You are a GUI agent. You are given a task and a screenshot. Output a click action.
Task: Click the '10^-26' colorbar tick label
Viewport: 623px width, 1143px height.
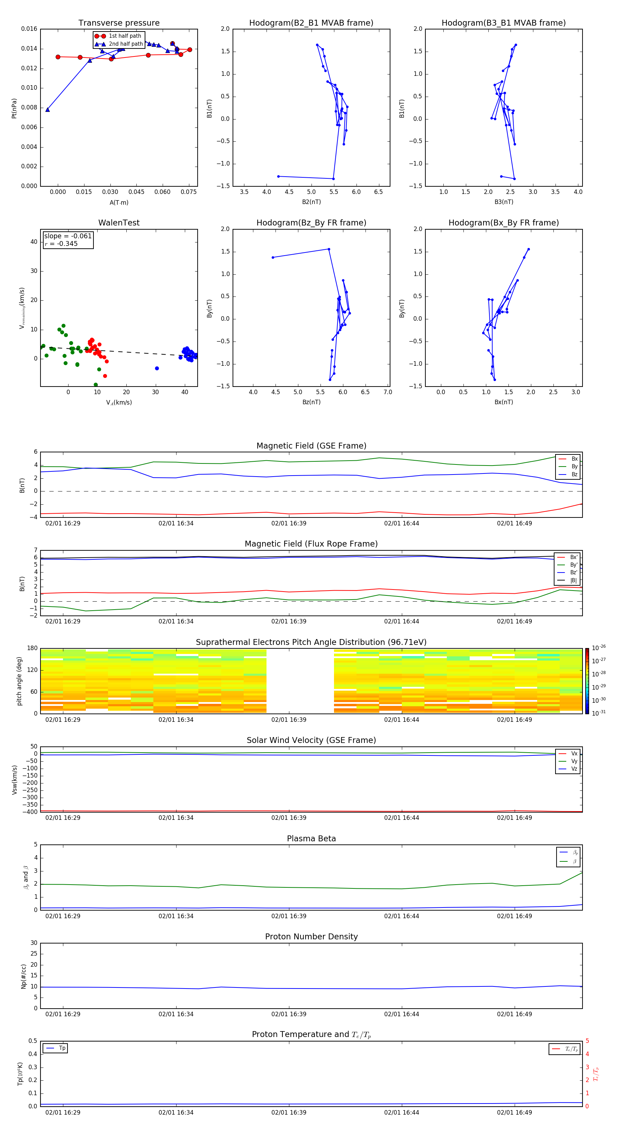[x=599, y=648]
